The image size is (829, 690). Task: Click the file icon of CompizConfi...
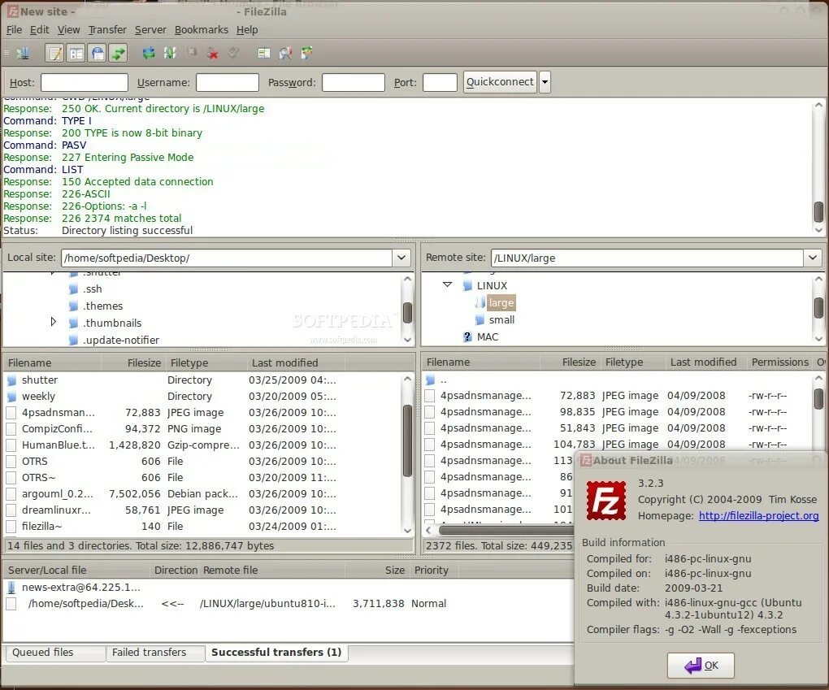point(11,429)
